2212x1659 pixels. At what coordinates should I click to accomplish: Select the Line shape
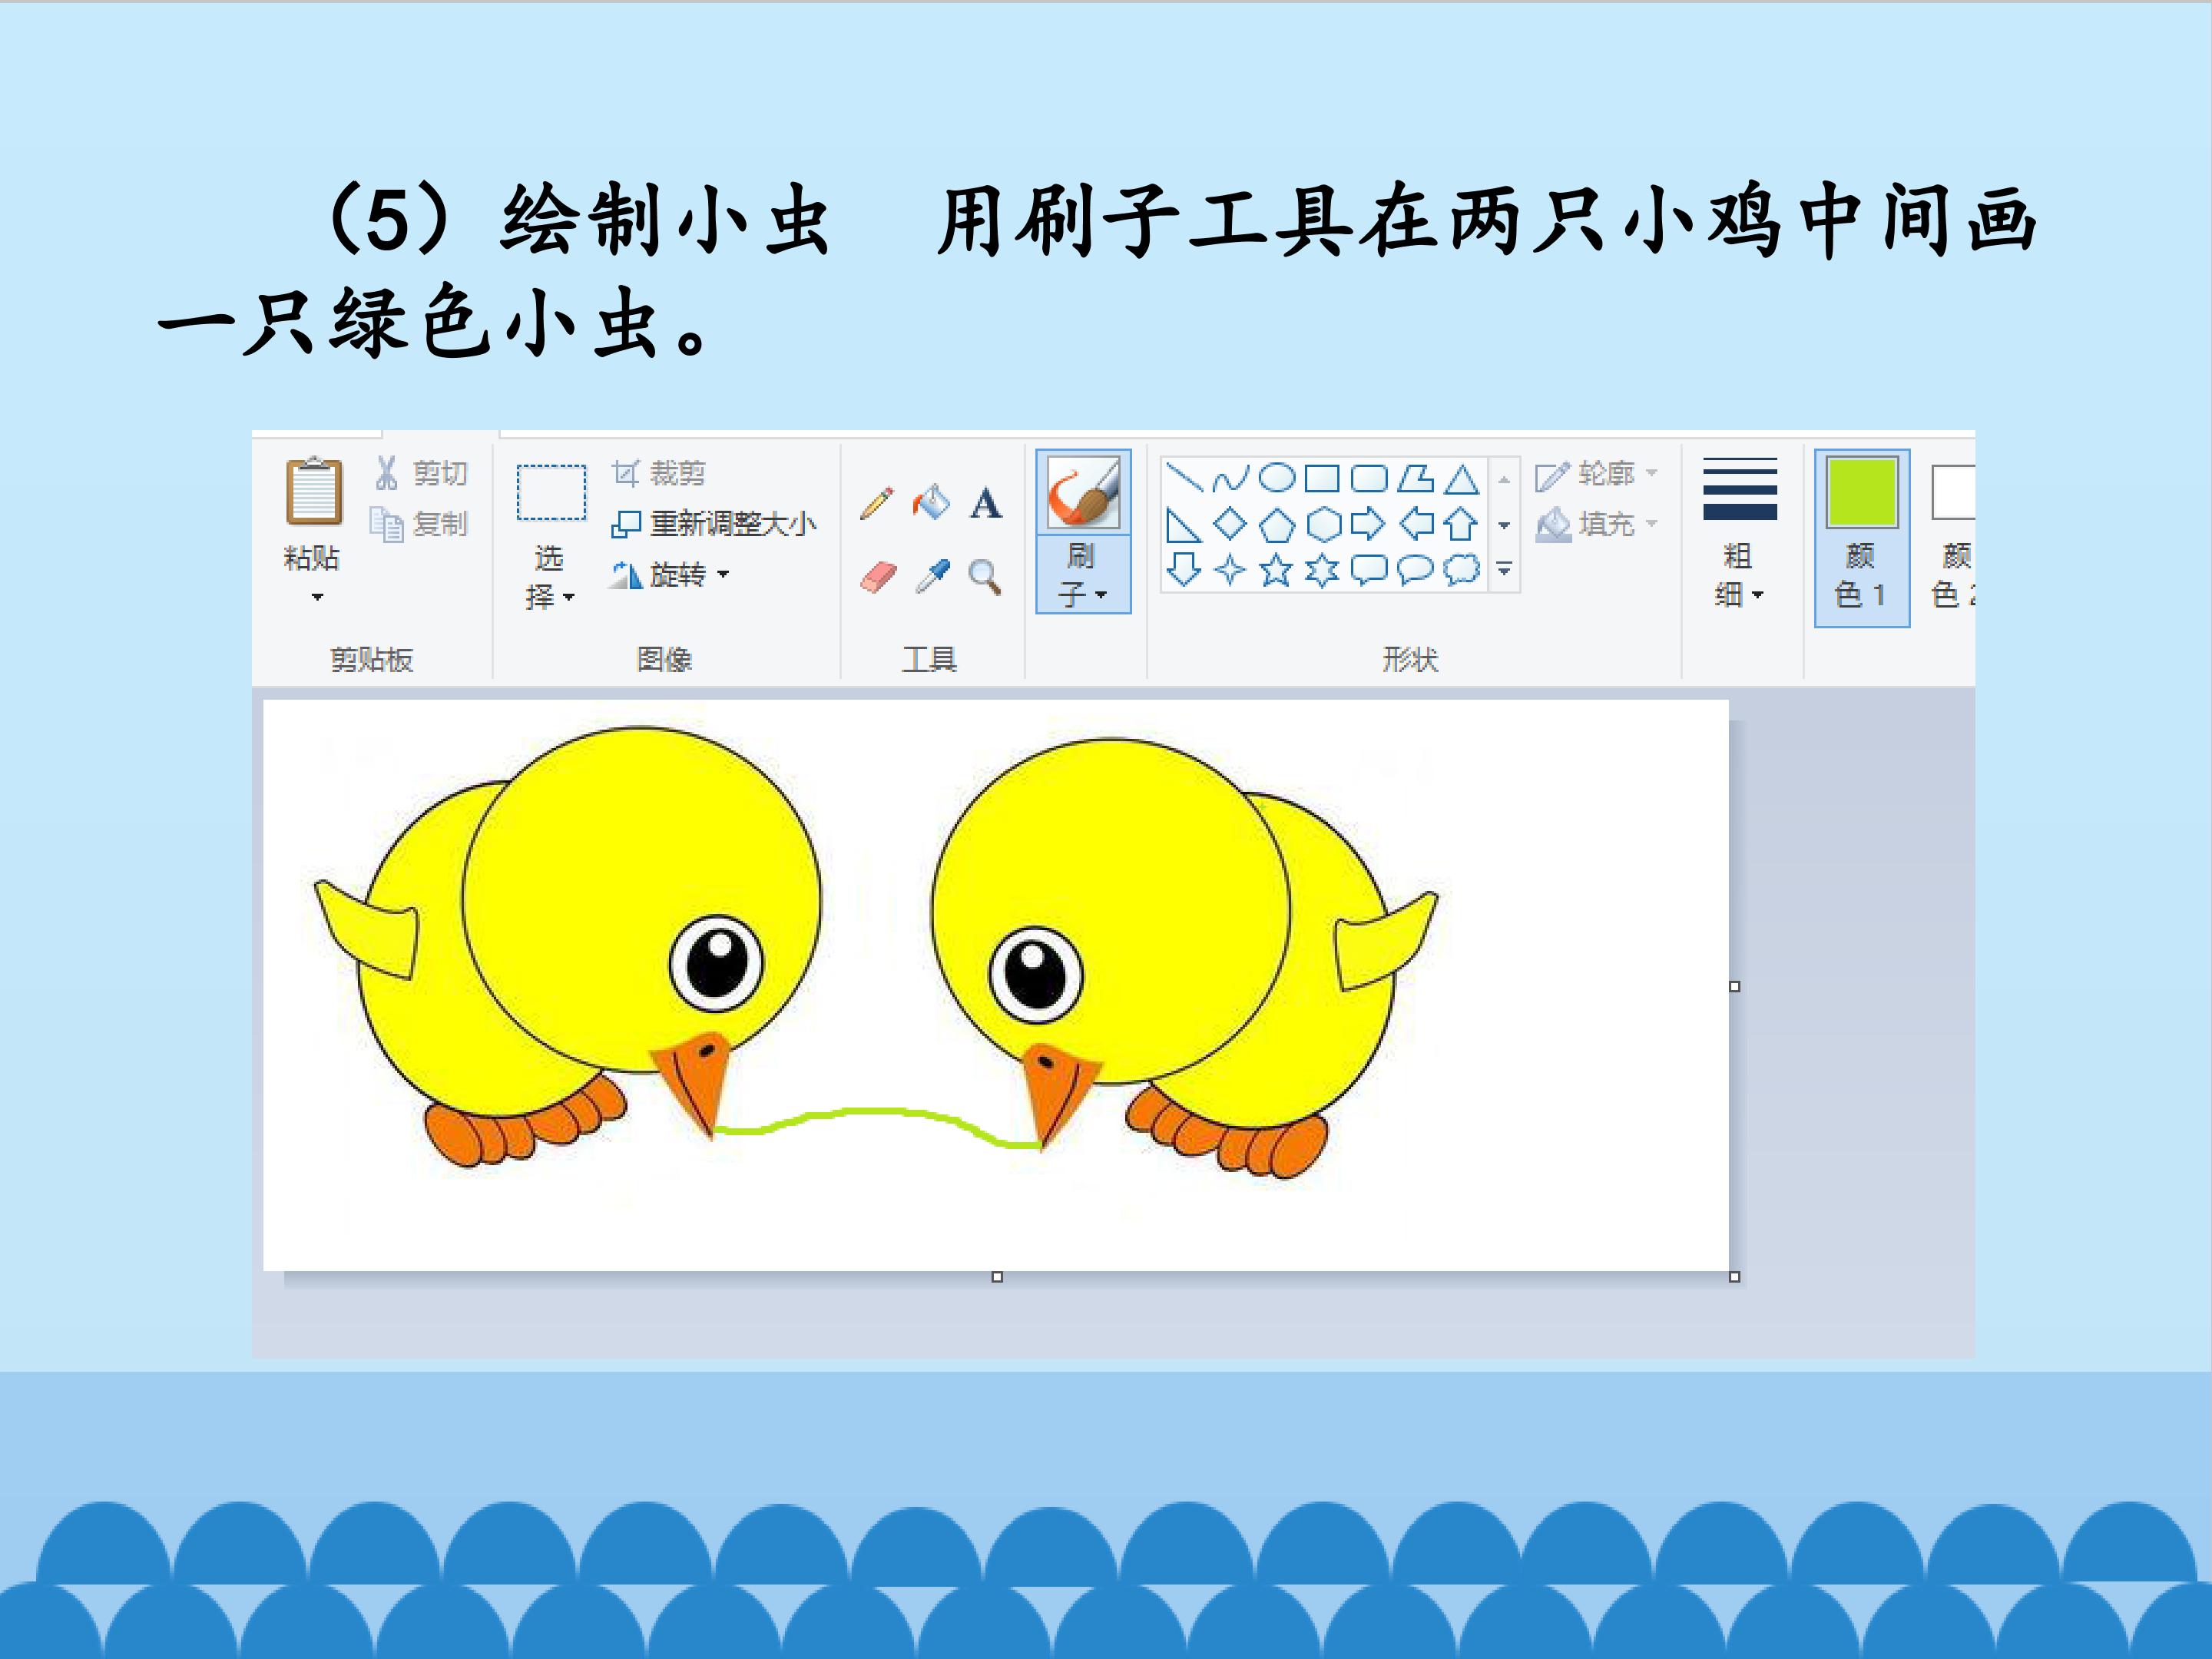pos(1184,478)
